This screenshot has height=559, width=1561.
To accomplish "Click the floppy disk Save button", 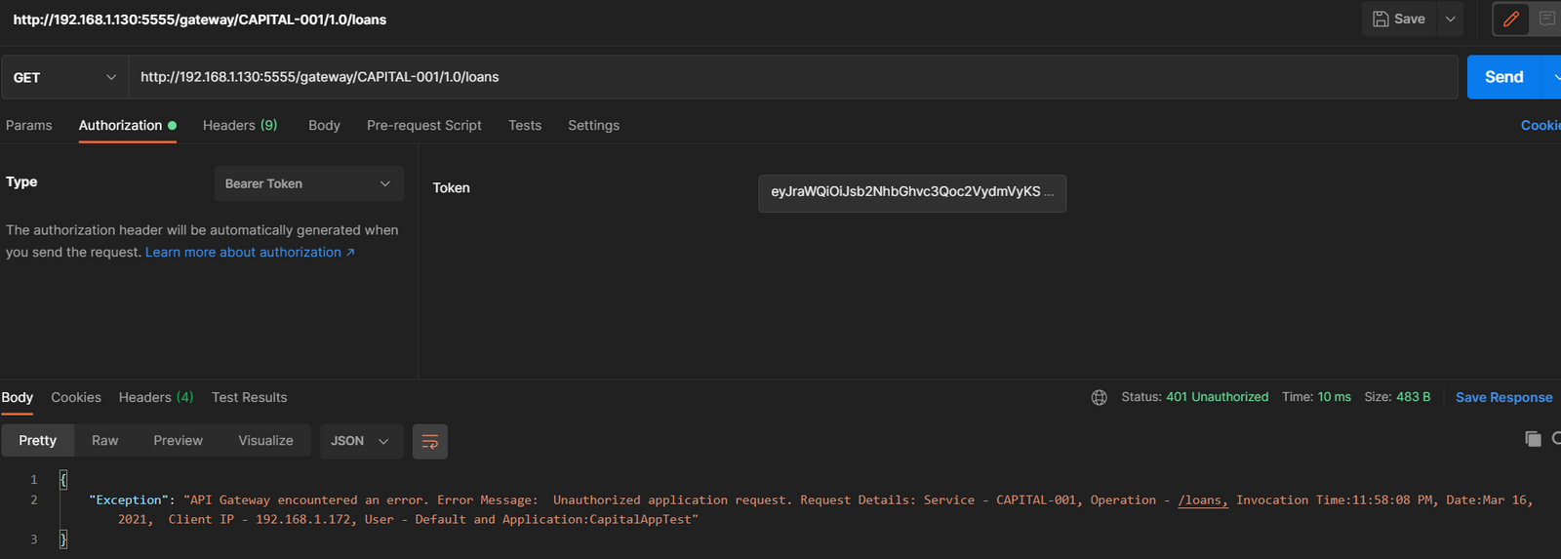I will (x=1398, y=19).
